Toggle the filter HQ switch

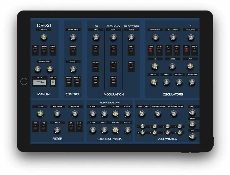point(44,127)
